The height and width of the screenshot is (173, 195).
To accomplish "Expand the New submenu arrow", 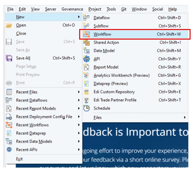I will (79, 17).
